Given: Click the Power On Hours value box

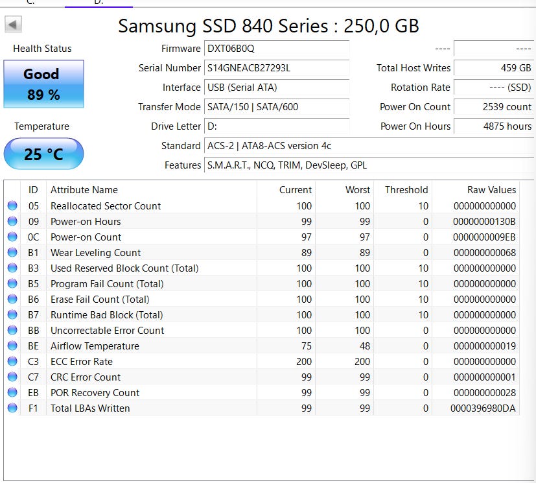Looking at the screenshot, I should [493, 126].
